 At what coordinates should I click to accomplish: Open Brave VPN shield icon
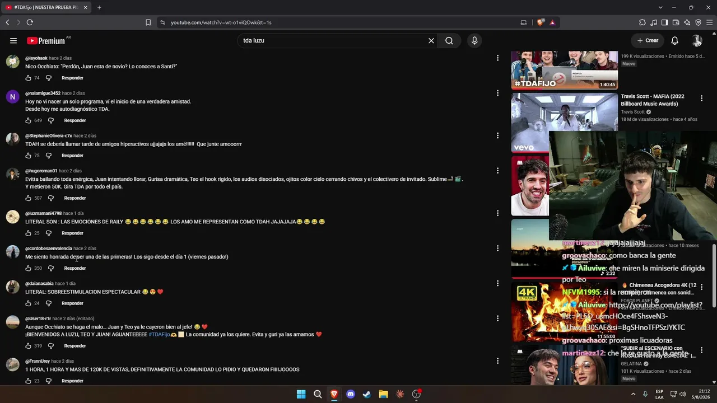coord(699,22)
